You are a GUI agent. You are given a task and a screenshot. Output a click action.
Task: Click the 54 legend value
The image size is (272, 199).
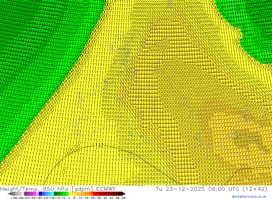point(123,198)
